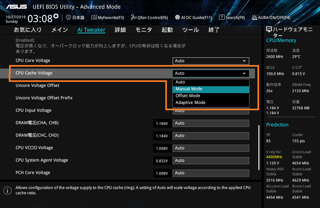Click CPU VCCIO Voltage value field
This screenshot has width=320, height=208.
[x=211, y=148]
